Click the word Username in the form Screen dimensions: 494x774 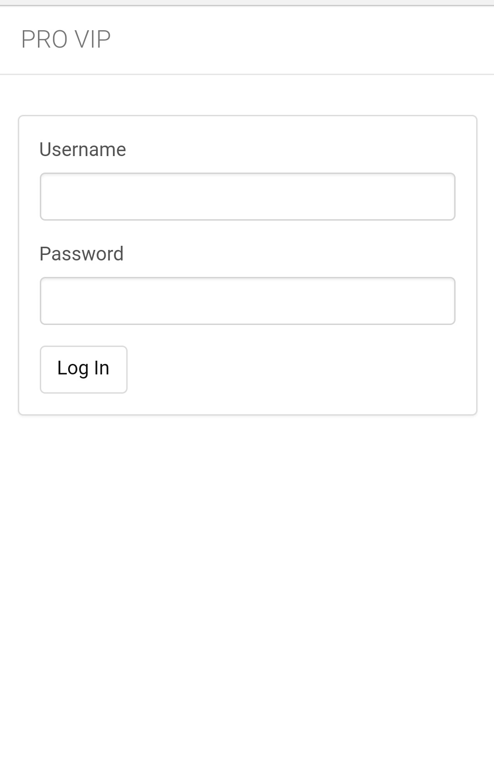[x=82, y=150]
